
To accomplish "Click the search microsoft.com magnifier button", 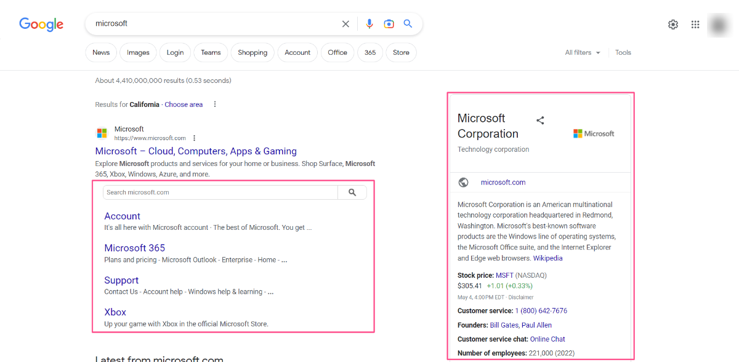I will 352,192.
